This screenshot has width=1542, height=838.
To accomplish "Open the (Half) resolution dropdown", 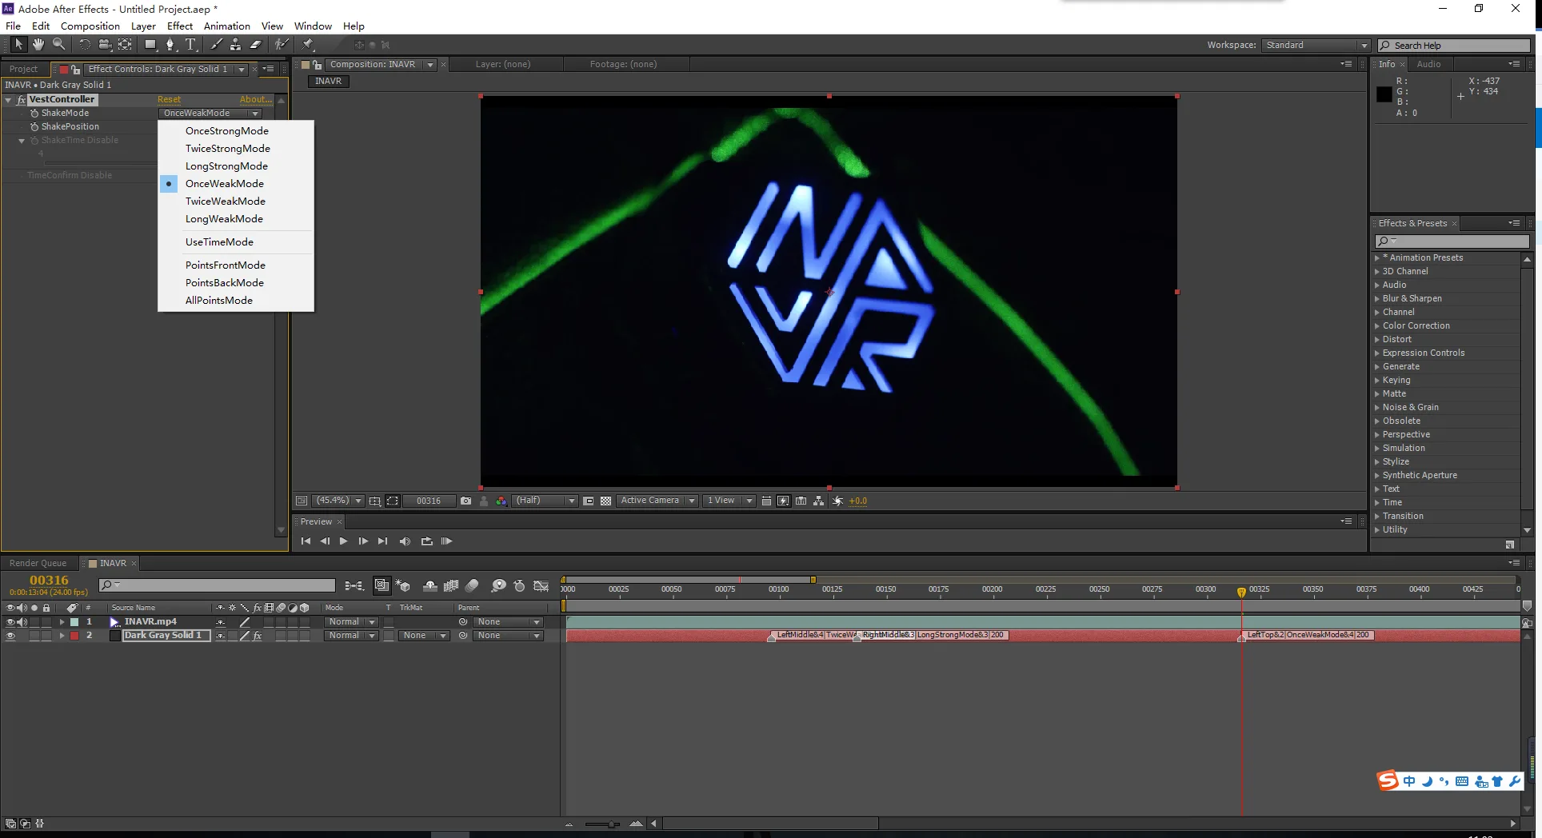I will pyautogui.click(x=545, y=501).
